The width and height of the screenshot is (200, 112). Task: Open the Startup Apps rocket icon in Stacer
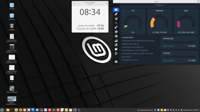116,14
